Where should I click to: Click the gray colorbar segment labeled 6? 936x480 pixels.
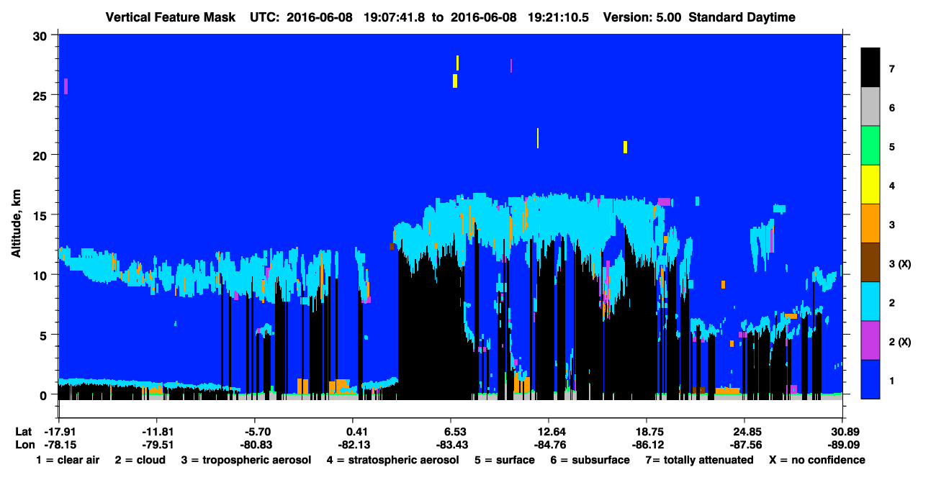(870, 107)
